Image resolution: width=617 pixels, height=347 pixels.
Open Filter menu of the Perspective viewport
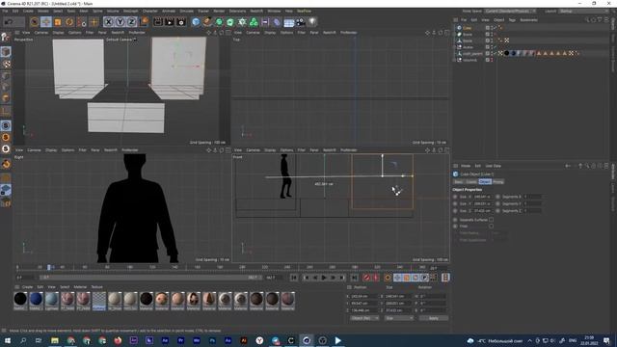[90, 33]
